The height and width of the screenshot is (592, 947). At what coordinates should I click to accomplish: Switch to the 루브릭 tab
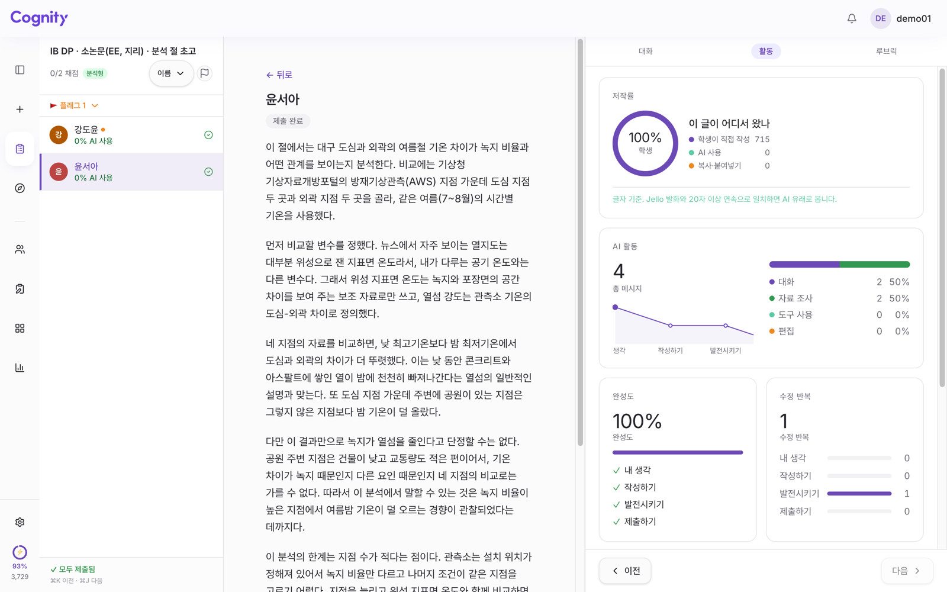pos(886,52)
